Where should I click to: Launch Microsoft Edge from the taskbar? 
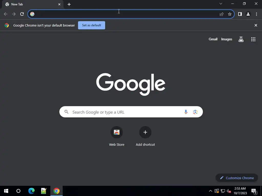click(x=31, y=191)
